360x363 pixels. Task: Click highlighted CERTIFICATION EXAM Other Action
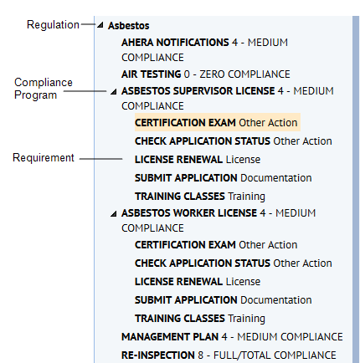click(x=218, y=122)
